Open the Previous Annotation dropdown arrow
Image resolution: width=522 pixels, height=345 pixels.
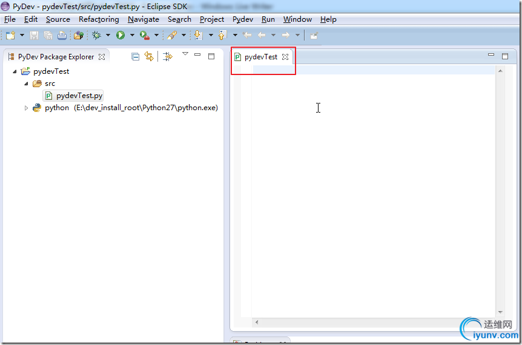point(235,35)
